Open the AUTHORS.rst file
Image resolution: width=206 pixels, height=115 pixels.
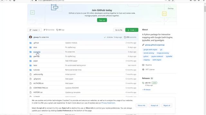(x=38, y=83)
